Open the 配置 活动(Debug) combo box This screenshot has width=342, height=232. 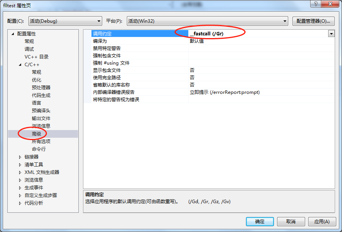coord(65,21)
